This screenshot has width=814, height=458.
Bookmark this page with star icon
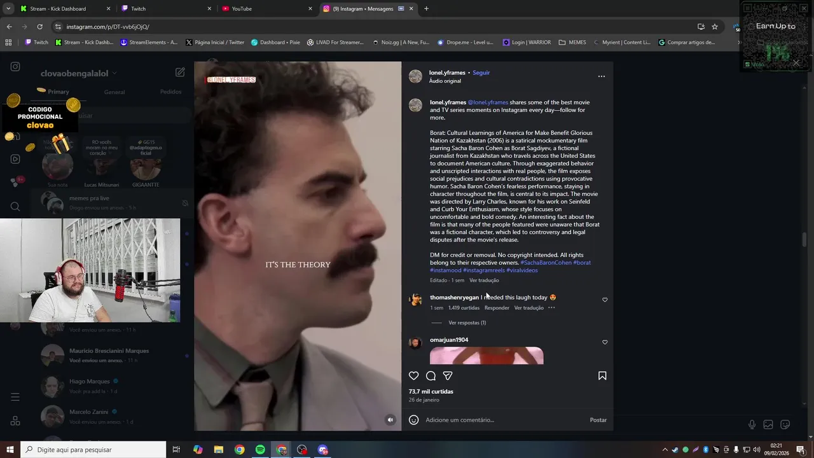(715, 27)
